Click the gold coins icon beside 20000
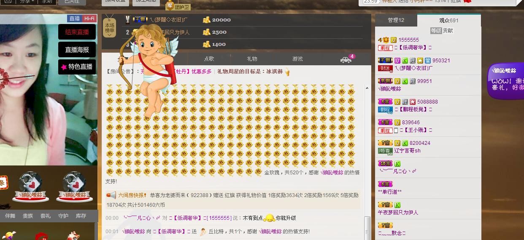524x240 pixels. point(206,20)
